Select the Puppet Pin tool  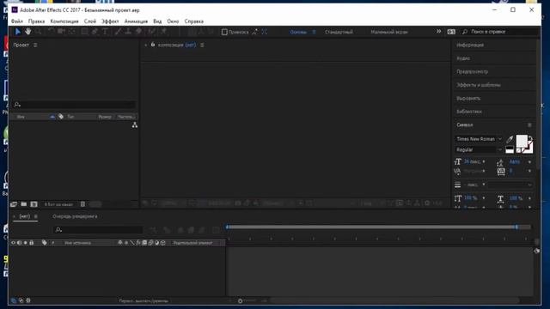[x=163, y=32]
